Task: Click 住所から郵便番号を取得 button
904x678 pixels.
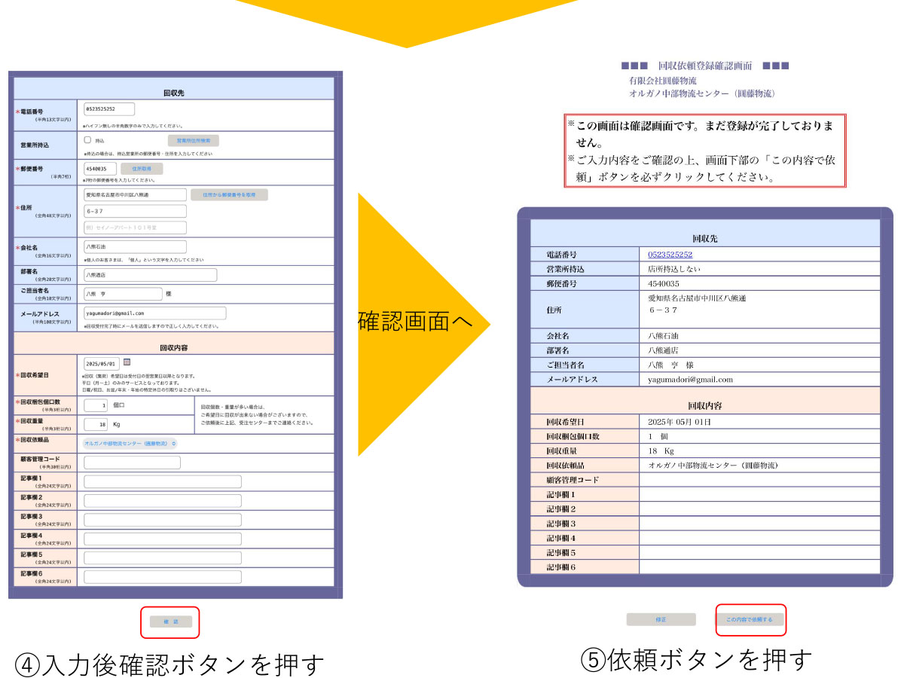Action: point(229,195)
